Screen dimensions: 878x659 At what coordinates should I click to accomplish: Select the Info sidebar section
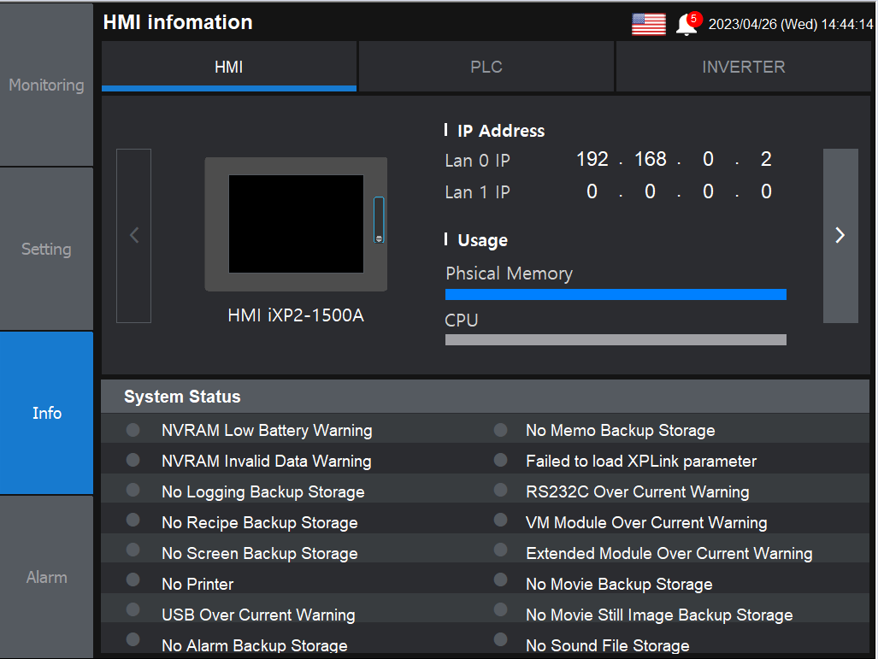coord(46,413)
